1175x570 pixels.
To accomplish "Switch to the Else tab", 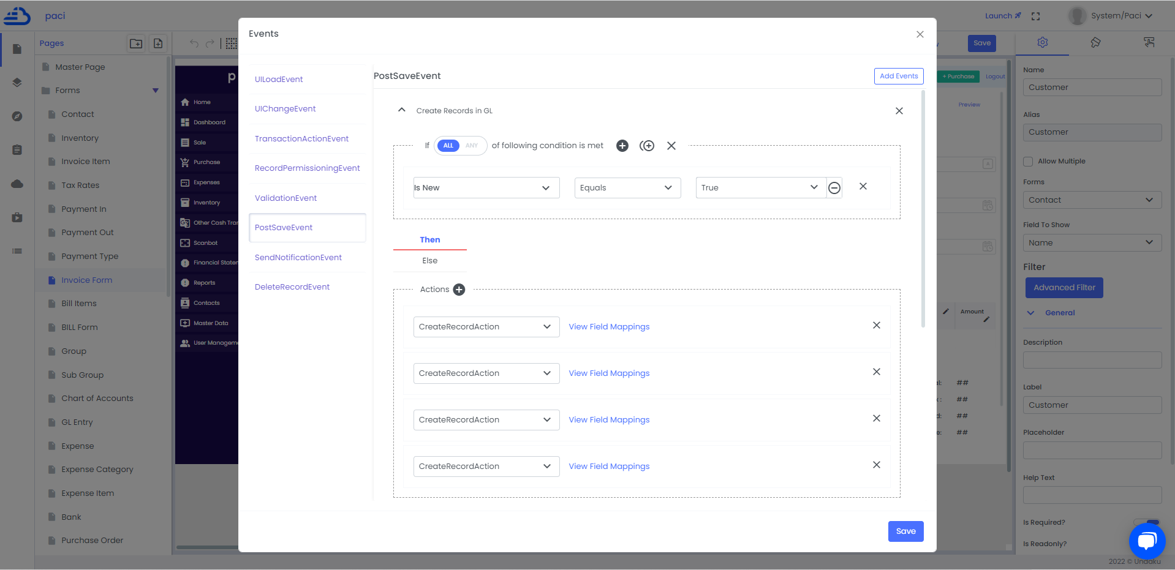I will (429, 261).
